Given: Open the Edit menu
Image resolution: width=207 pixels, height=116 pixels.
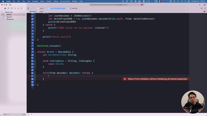Looking at the screenshot, I should [x=18, y=1].
